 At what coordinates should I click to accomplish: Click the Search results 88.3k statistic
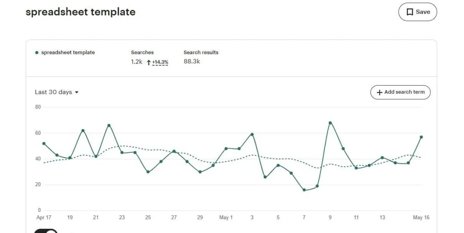coord(201,57)
